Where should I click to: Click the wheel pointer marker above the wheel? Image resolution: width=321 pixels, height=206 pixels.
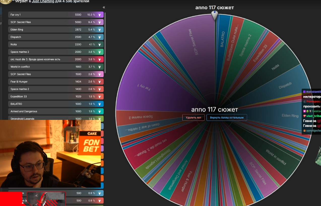tap(214, 15)
